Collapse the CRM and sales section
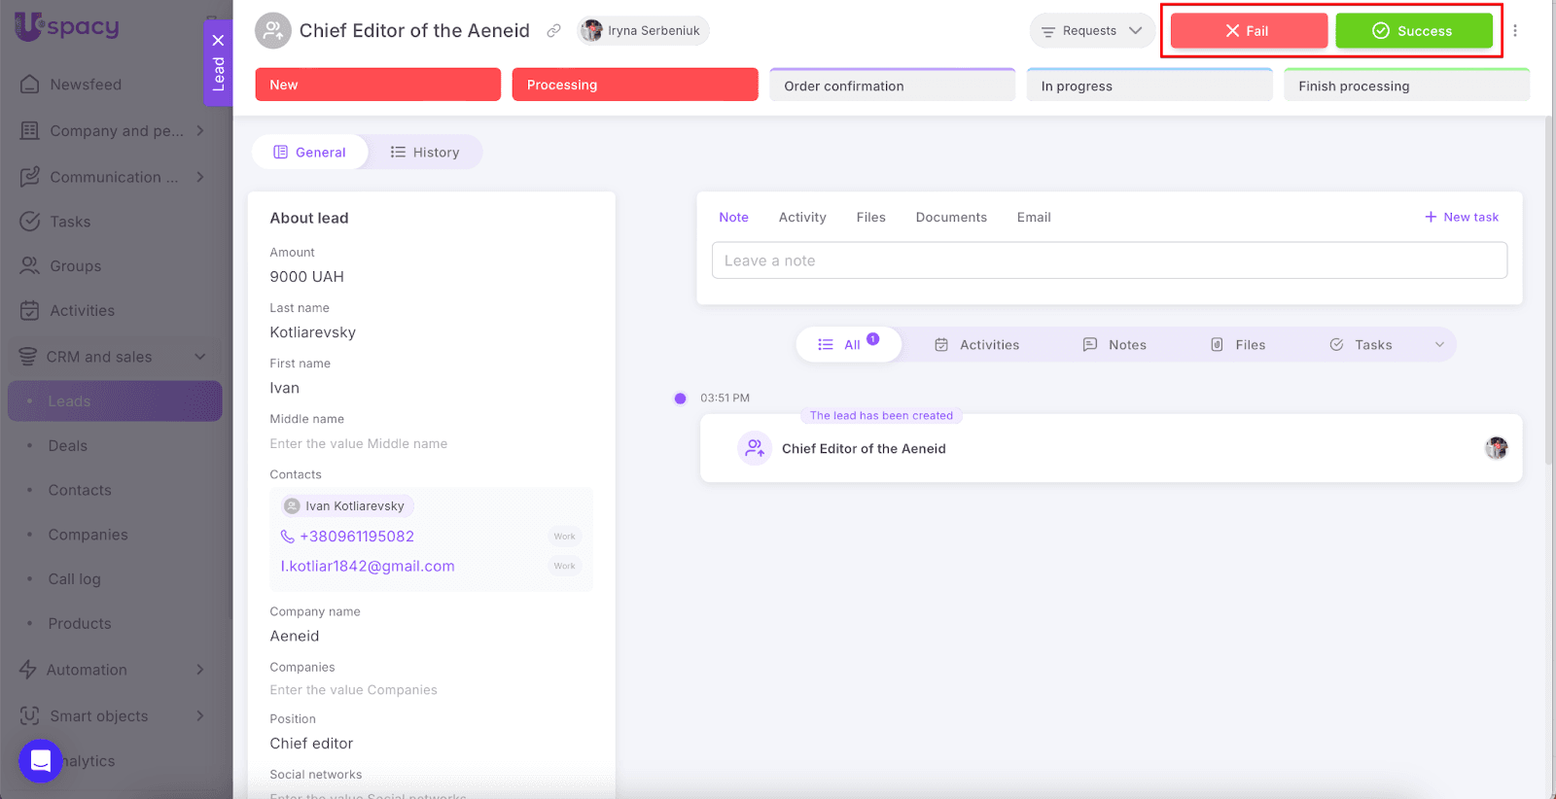 pos(199,357)
